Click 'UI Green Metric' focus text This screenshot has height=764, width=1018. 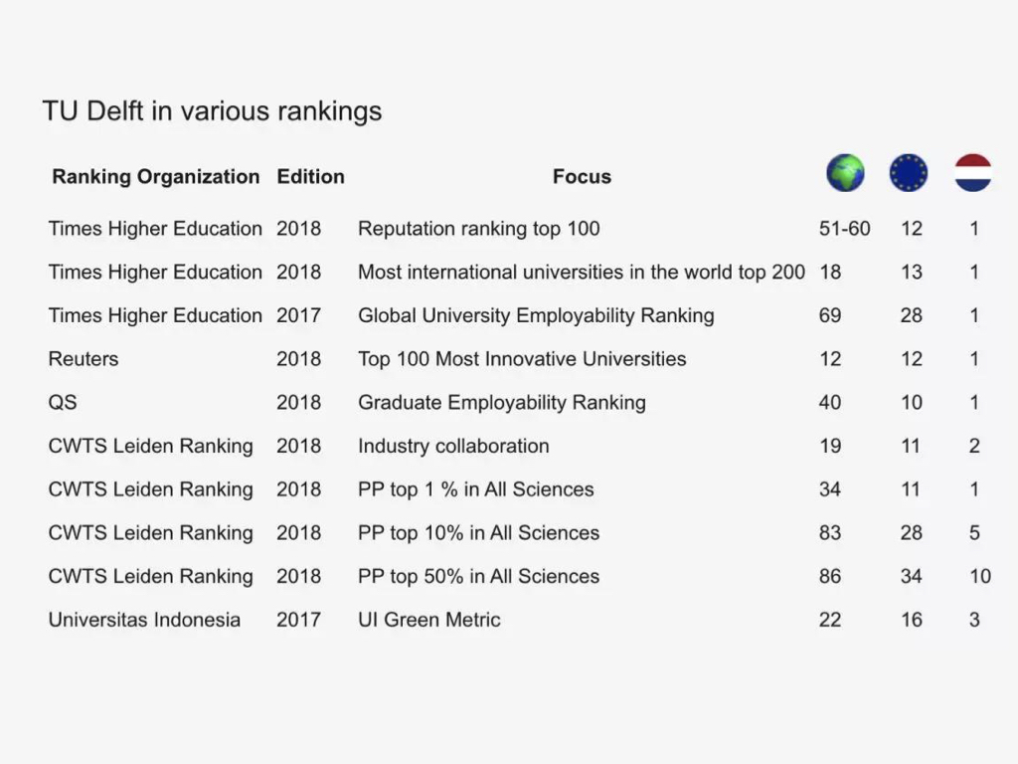429,621
